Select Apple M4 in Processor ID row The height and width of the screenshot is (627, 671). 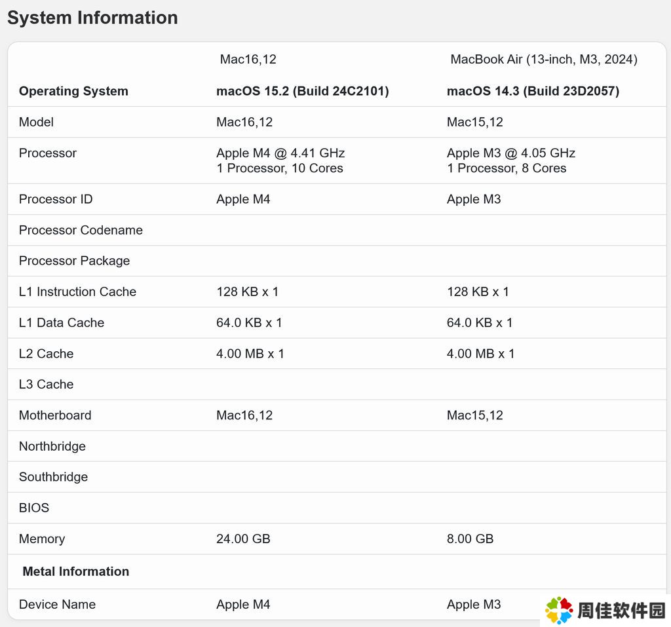click(243, 199)
